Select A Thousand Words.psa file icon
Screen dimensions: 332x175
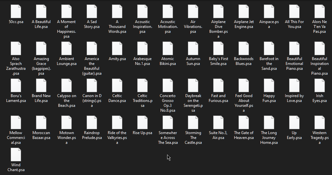pyautogui.click(x=117, y=12)
